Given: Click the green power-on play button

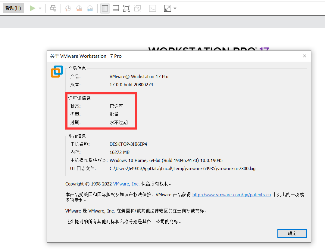Looking at the screenshot, I should pos(32,8).
